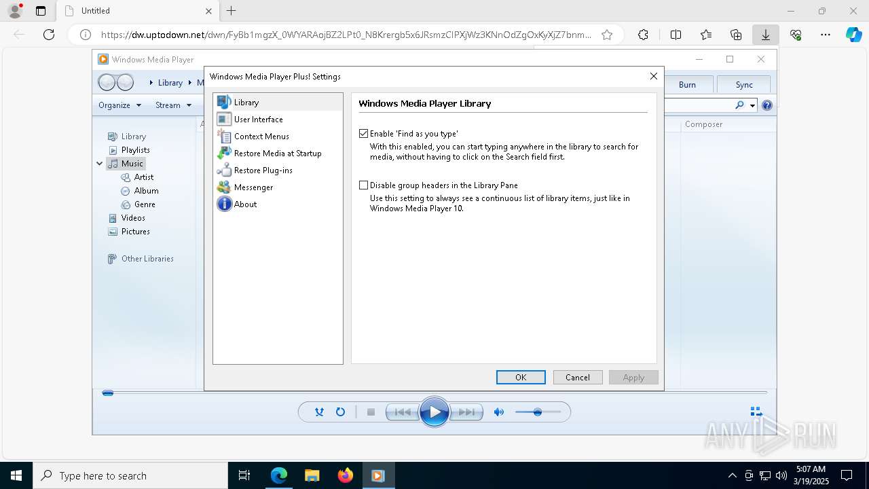Switch to the Burn tab
This screenshot has width=869, height=489.
pyautogui.click(x=687, y=84)
